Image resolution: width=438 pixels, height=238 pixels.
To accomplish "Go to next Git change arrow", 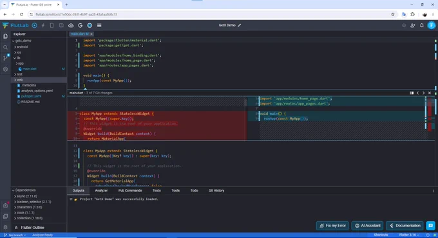I will [x=423, y=93].
